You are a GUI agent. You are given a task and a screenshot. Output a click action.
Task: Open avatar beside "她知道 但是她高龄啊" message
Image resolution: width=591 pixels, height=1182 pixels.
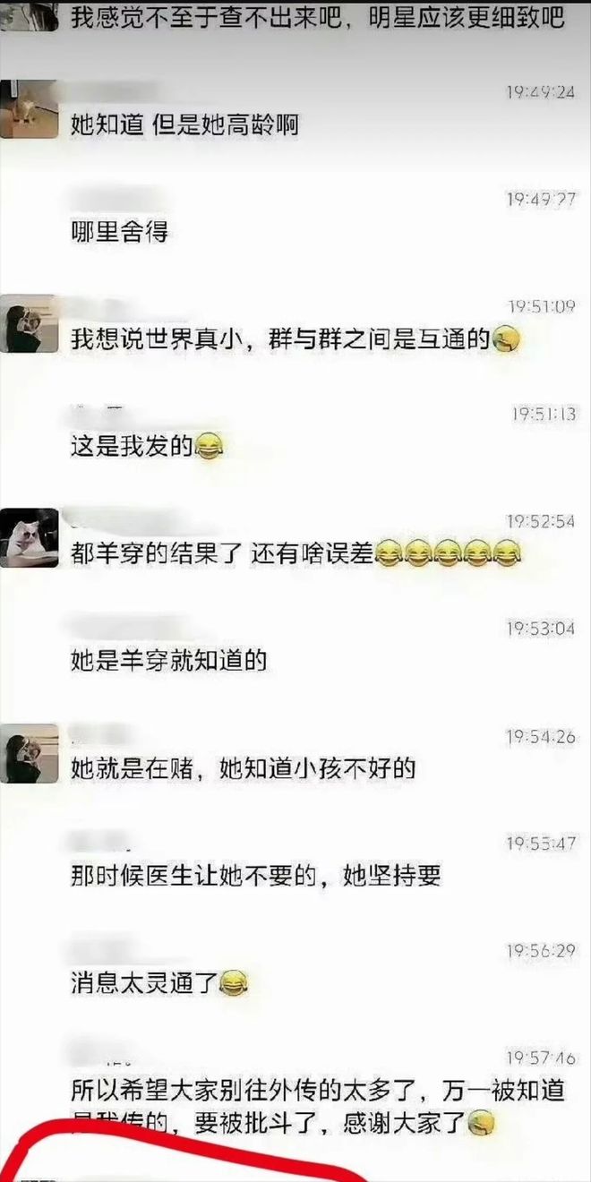pos(28,108)
